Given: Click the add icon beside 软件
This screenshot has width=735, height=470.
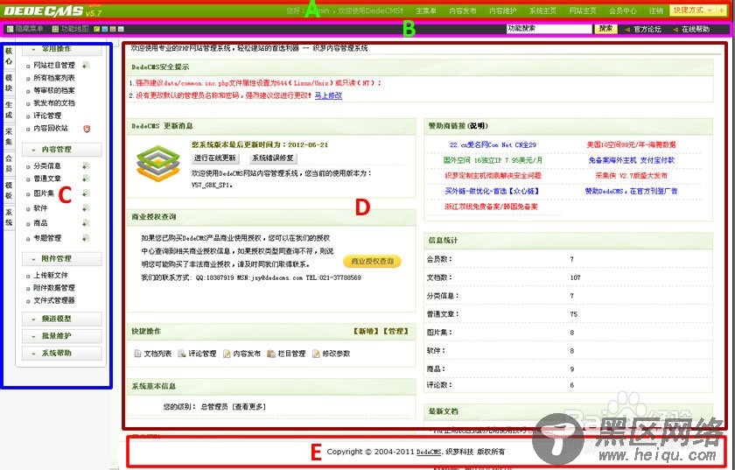Looking at the screenshot, I should tap(86, 208).
